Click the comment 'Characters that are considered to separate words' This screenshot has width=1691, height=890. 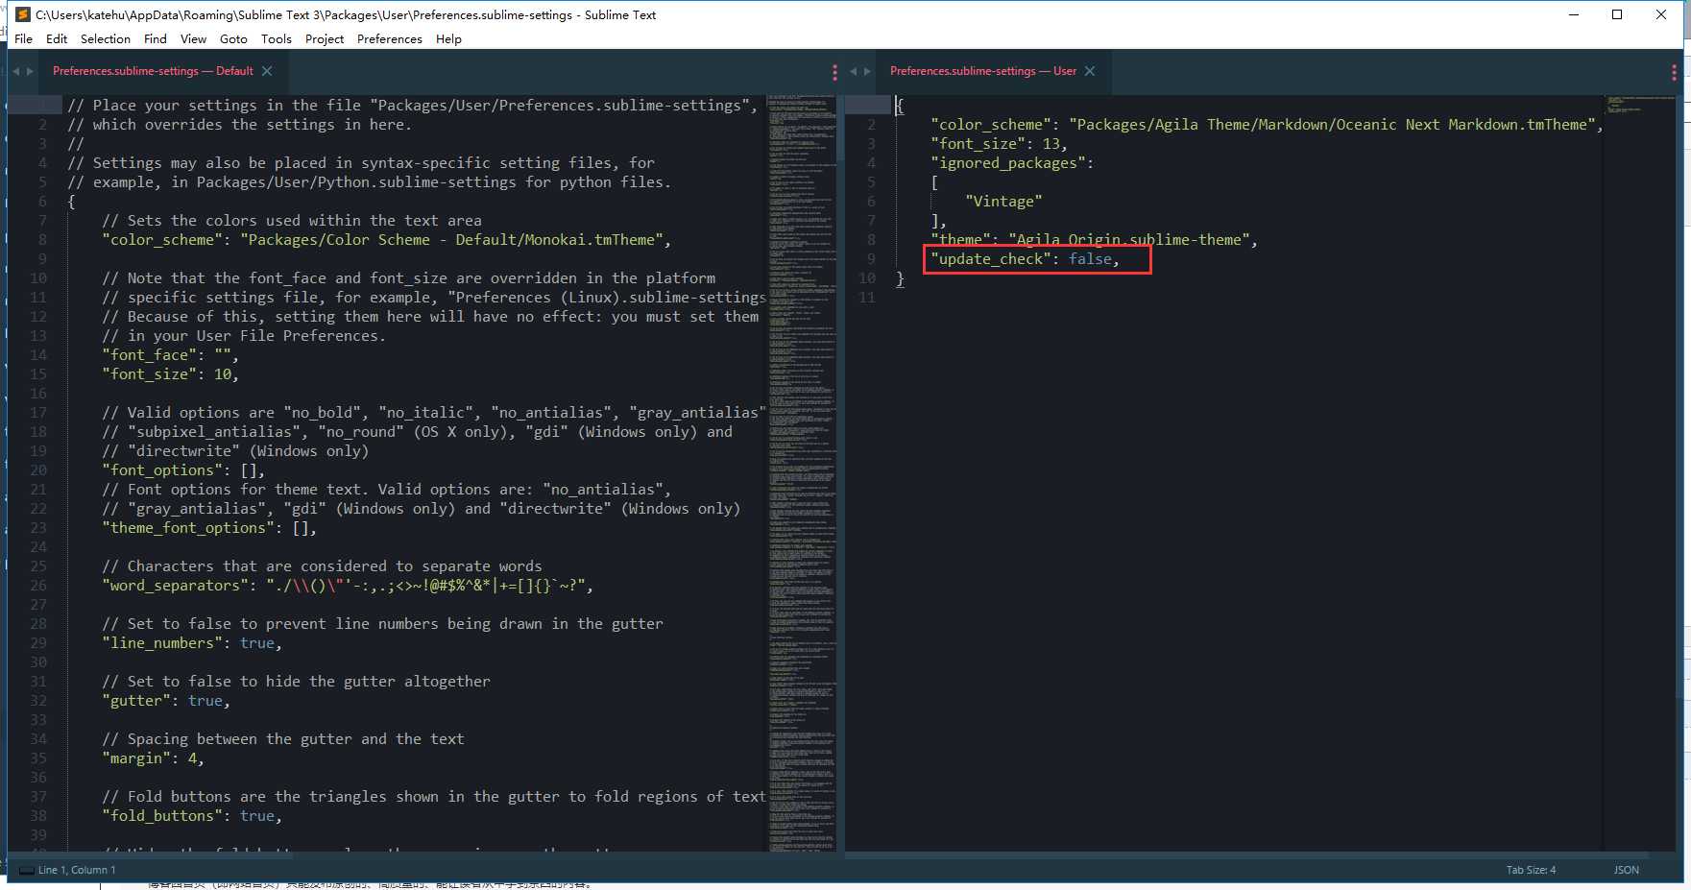tap(322, 566)
